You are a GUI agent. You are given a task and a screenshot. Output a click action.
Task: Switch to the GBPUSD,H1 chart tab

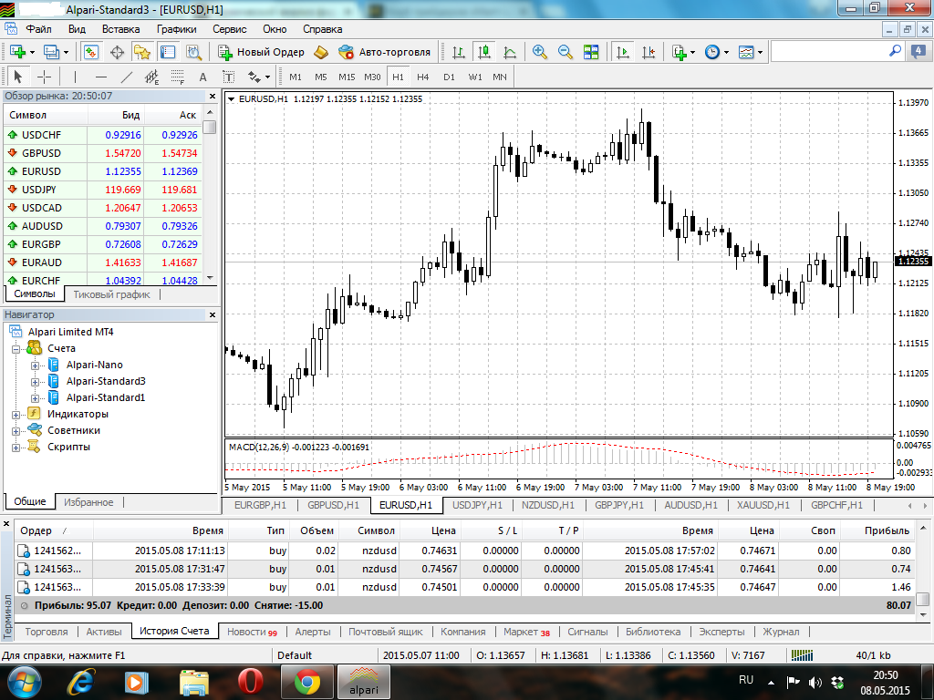(334, 505)
